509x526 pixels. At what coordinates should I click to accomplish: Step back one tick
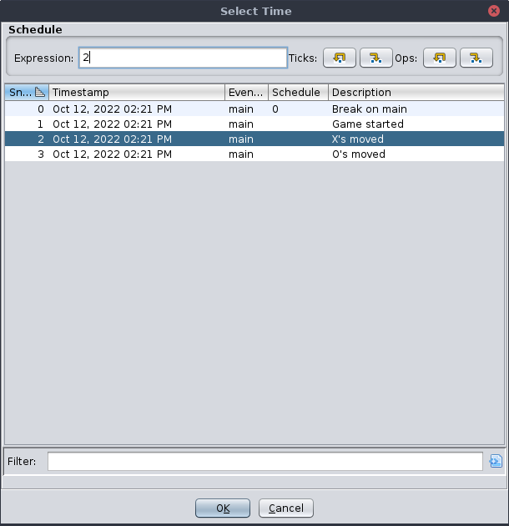[x=340, y=58]
